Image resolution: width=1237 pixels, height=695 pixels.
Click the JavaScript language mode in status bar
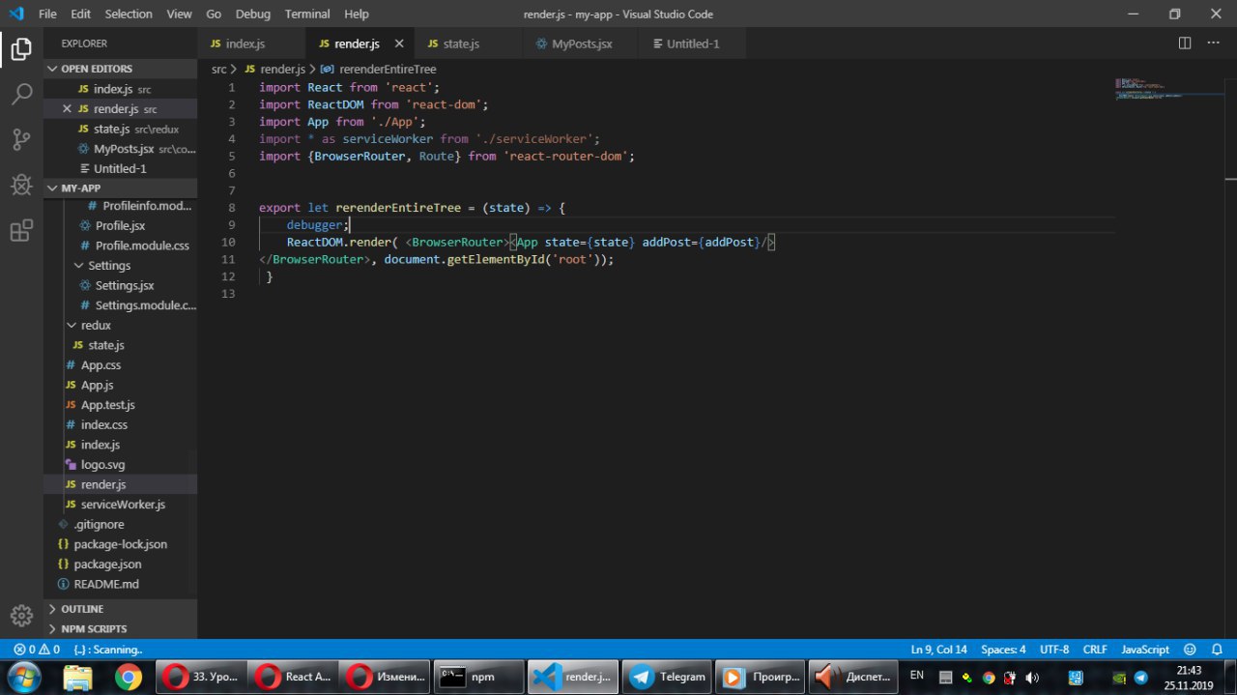click(x=1145, y=650)
